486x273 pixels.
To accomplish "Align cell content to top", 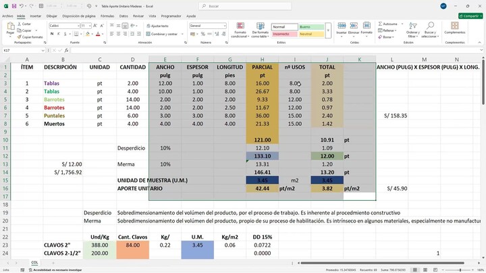I will (112, 26).
